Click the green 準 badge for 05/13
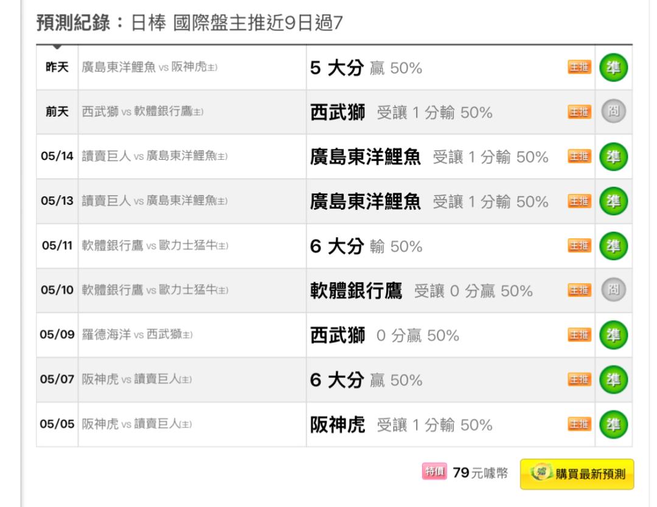This screenshot has height=507, width=657. [x=613, y=201]
